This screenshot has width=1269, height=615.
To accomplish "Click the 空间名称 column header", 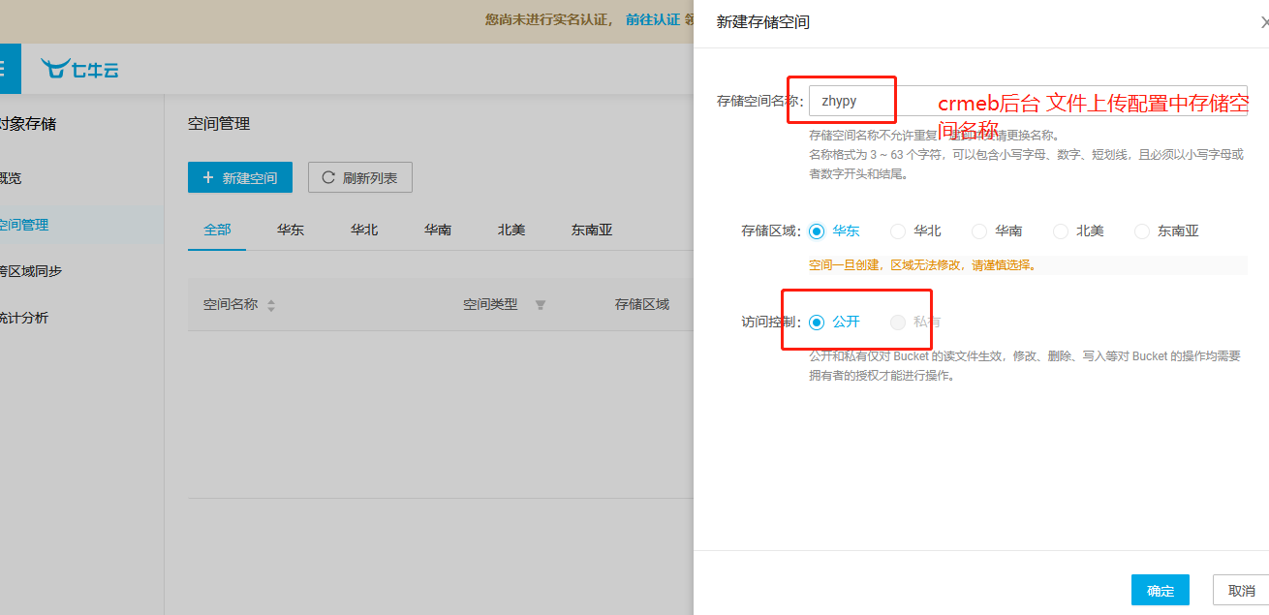I will (x=231, y=304).
